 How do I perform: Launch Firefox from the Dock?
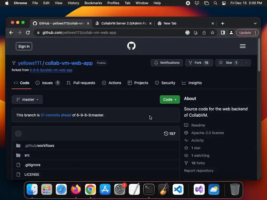[x=76, y=189]
